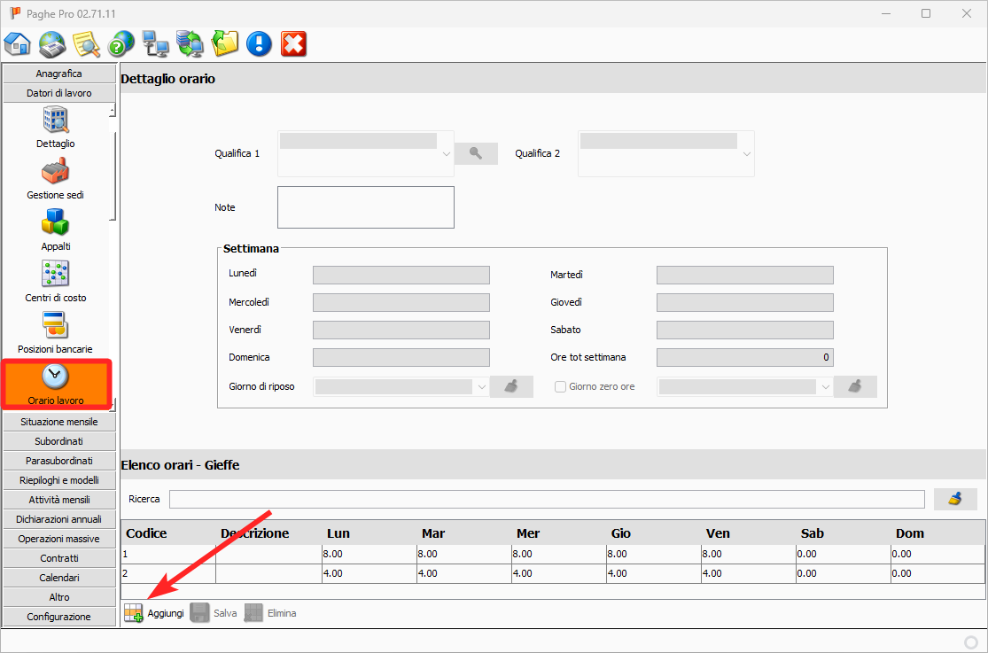This screenshot has width=988, height=653.
Task: Open Centri di costo in the sidebar
Action: 55,281
